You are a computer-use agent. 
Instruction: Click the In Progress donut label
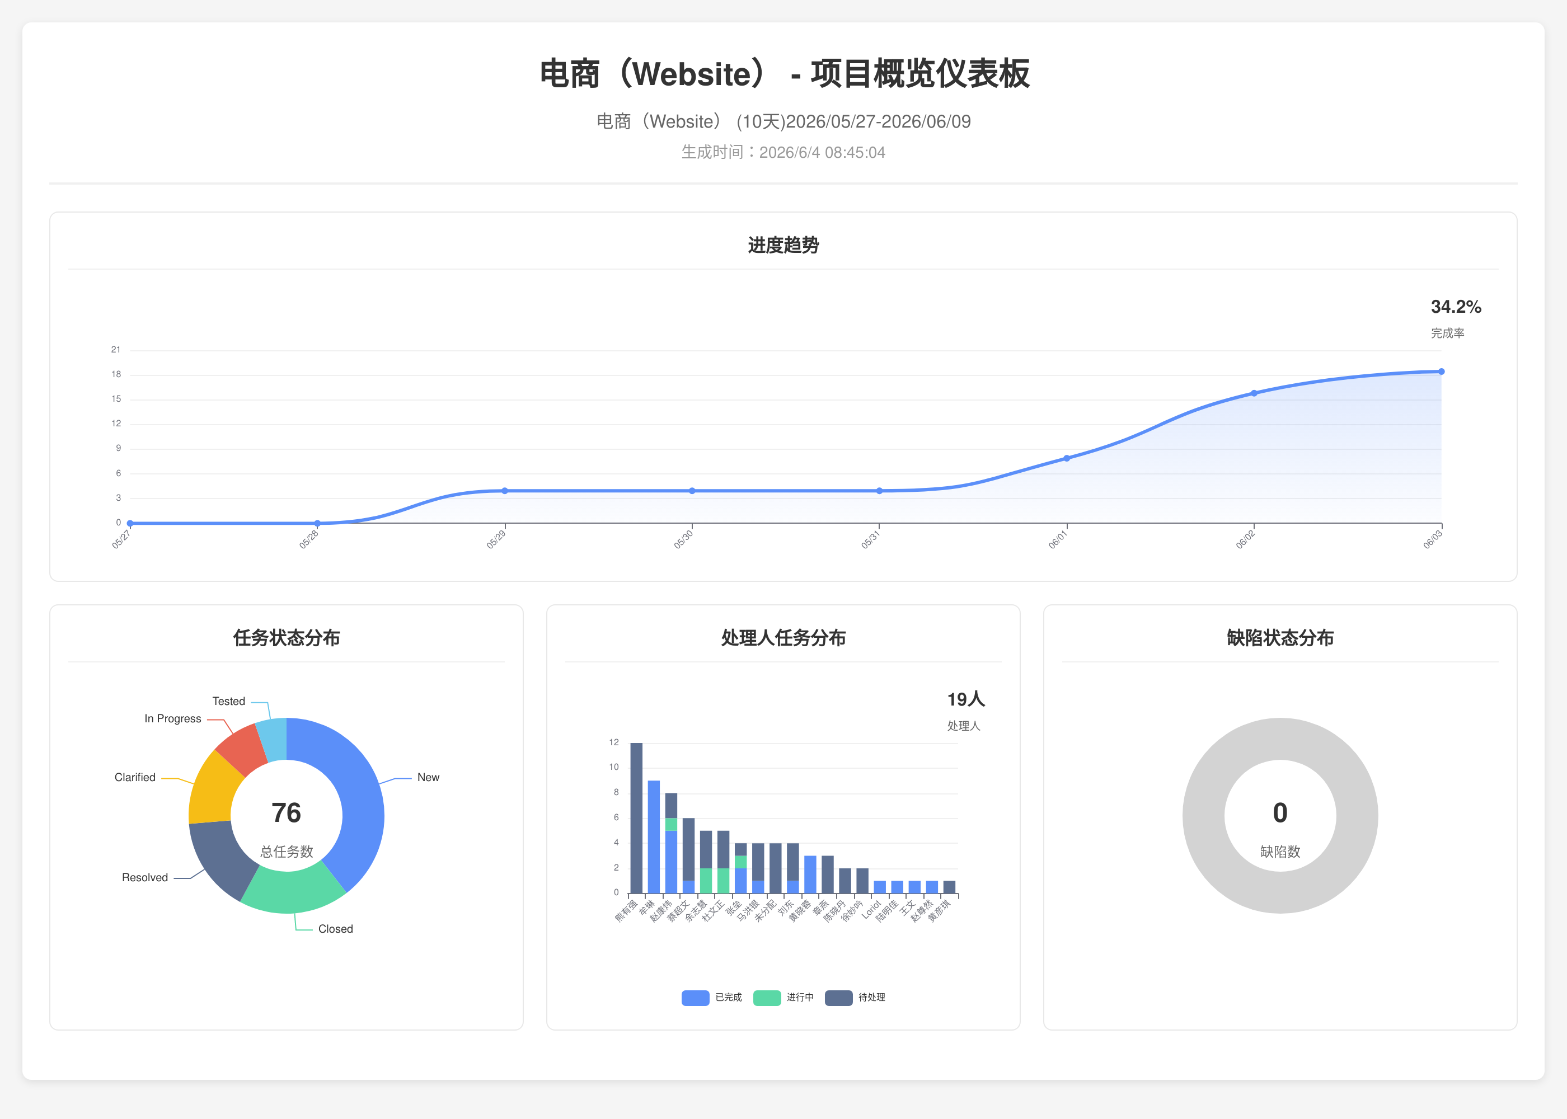point(173,718)
